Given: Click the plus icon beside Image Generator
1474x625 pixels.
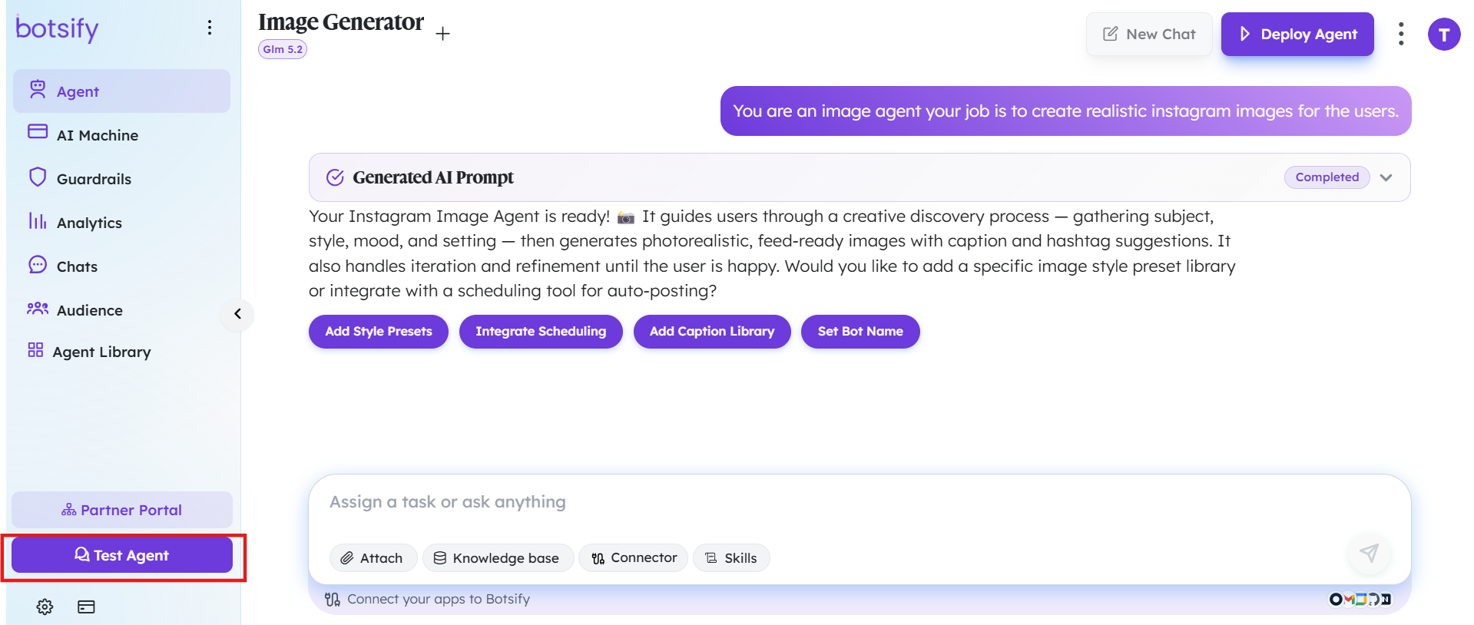Looking at the screenshot, I should (x=442, y=34).
